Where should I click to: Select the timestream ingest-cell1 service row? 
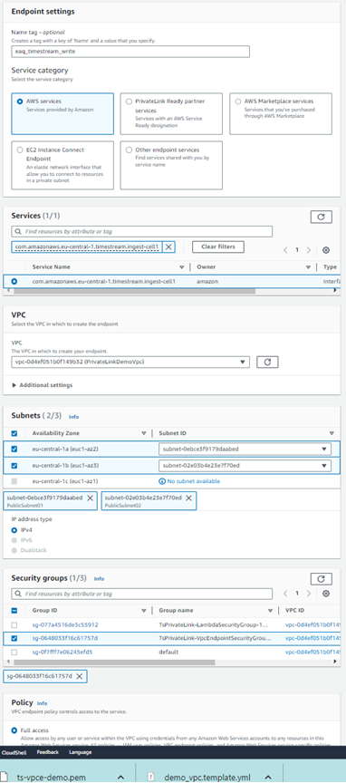(x=14, y=282)
